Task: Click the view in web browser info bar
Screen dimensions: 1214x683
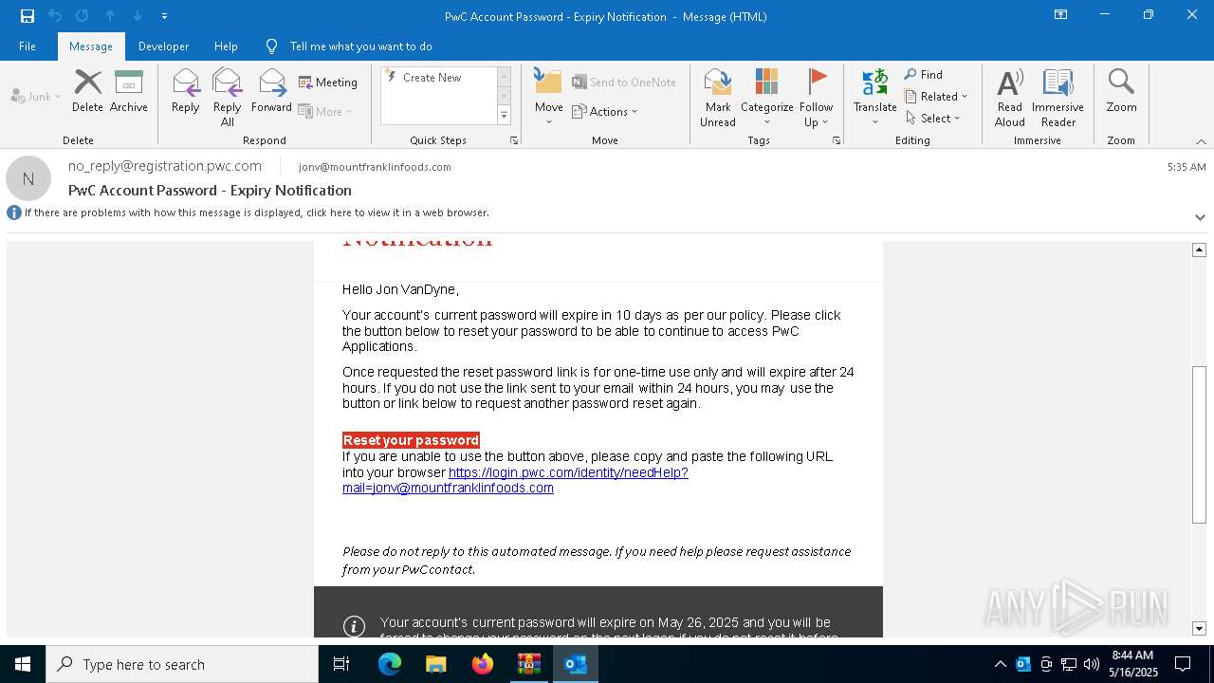Action: (x=256, y=212)
